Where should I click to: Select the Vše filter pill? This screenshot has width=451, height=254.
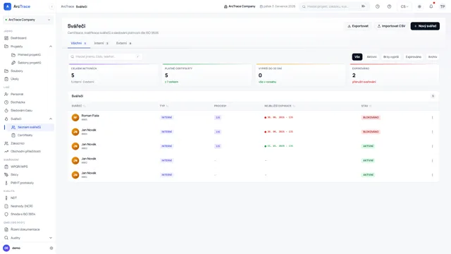[x=357, y=57]
